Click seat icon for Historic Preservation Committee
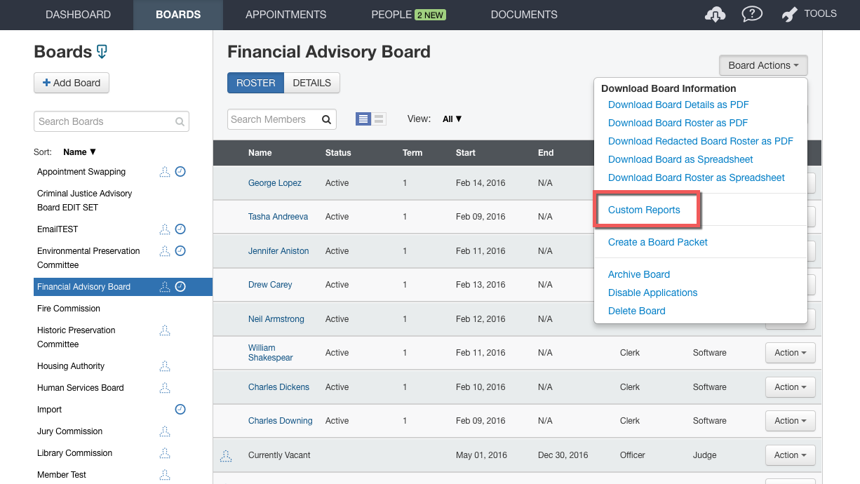Viewport: 860px width, 484px height. pyautogui.click(x=165, y=330)
